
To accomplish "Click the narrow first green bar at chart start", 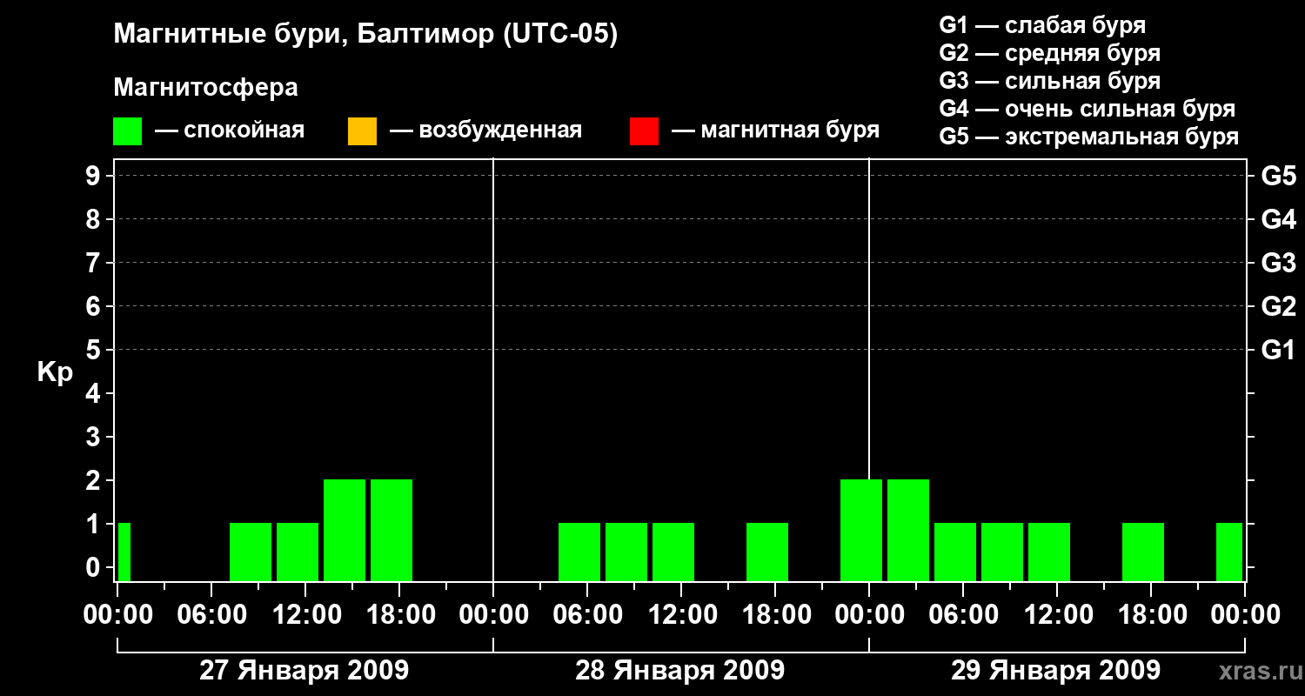I will (x=124, y=552).
